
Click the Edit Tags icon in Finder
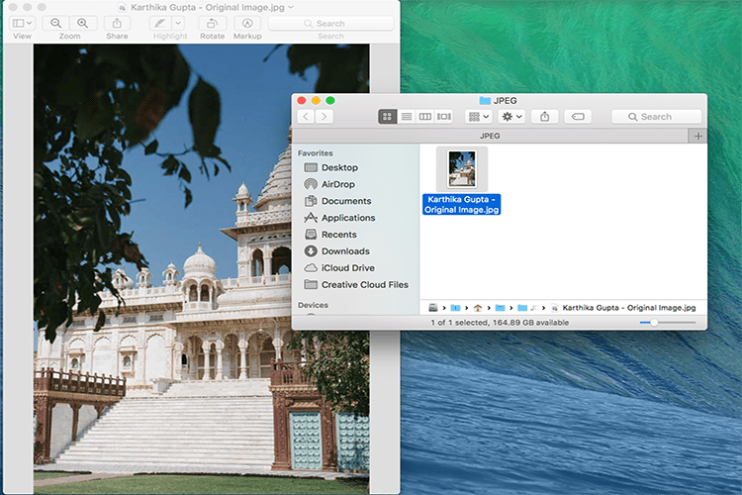coord(578,117)
